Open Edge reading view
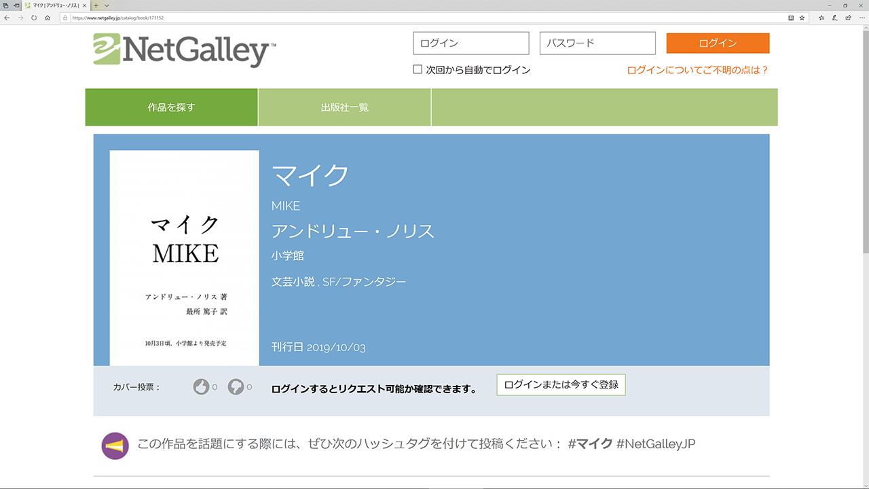 pos(790,18)
